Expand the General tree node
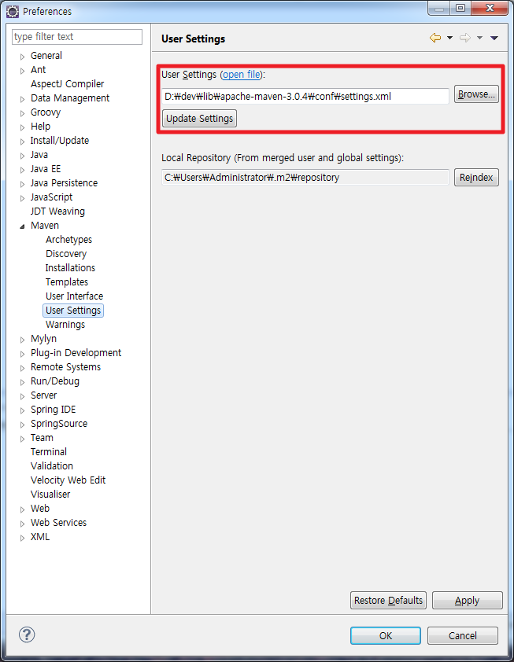Image resolution: width=514 pixels, height=662 pixels. point(22,56)
